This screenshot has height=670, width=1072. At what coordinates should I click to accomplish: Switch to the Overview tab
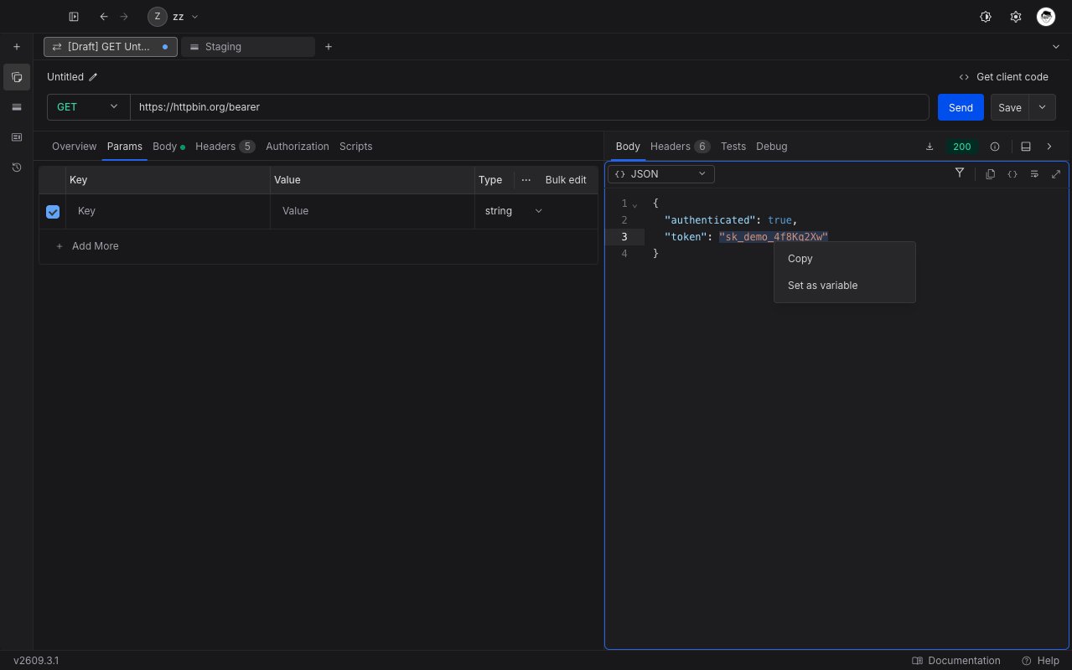(x=74, y=147)
